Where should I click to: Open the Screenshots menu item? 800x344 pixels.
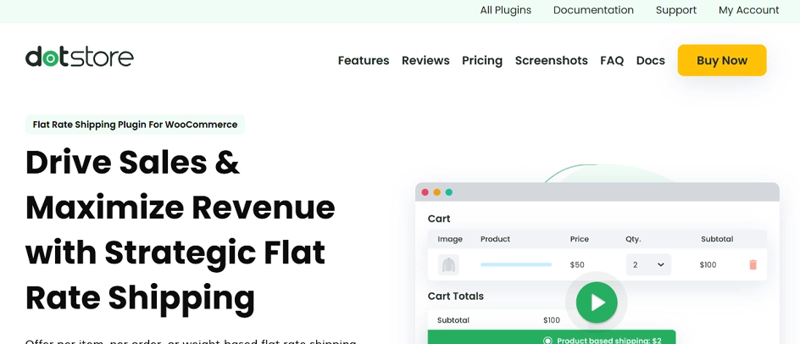coord(552,60)
